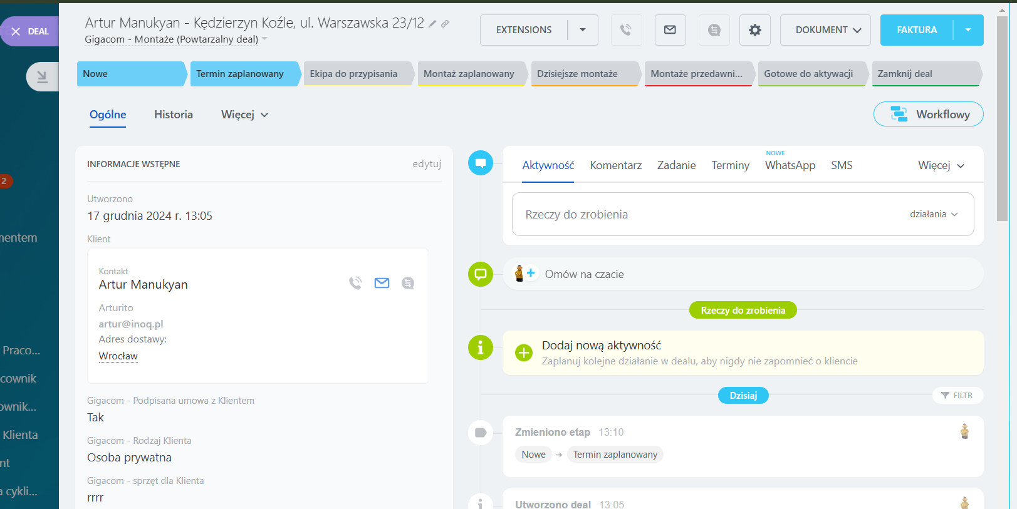1017x509 pixels.
Task: Click Termin zaplanowany chip in history
Action: (615, 455)
